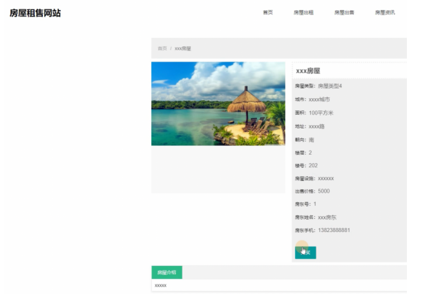Click the 首页 breadcrumb link
Screen dimensions: 429x297
coord(162,48)
